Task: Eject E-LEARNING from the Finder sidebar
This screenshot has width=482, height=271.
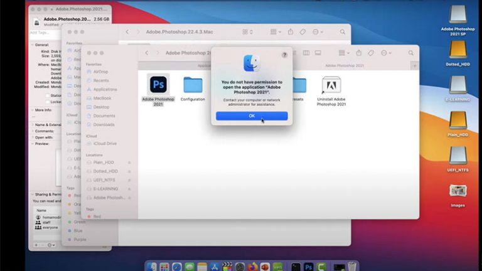Action: 129,189
